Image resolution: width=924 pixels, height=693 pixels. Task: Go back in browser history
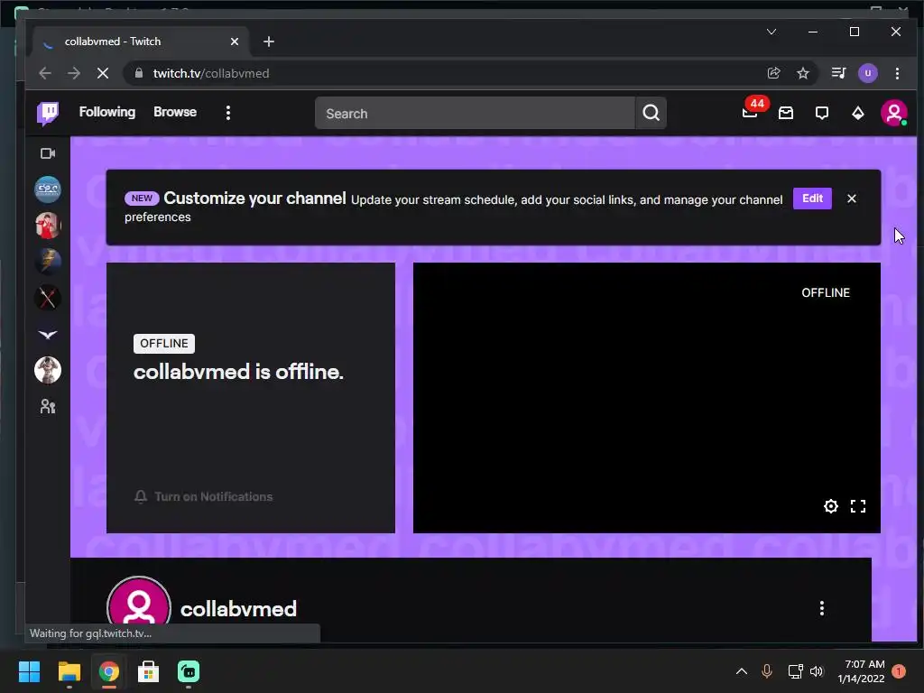(45, 73)
